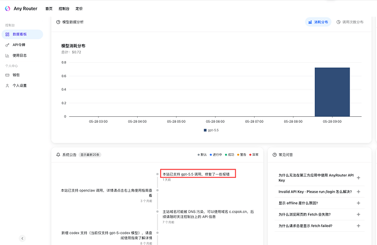Open the 首页 nav item
The image size is (377, 245).
(x=49, y=9)
